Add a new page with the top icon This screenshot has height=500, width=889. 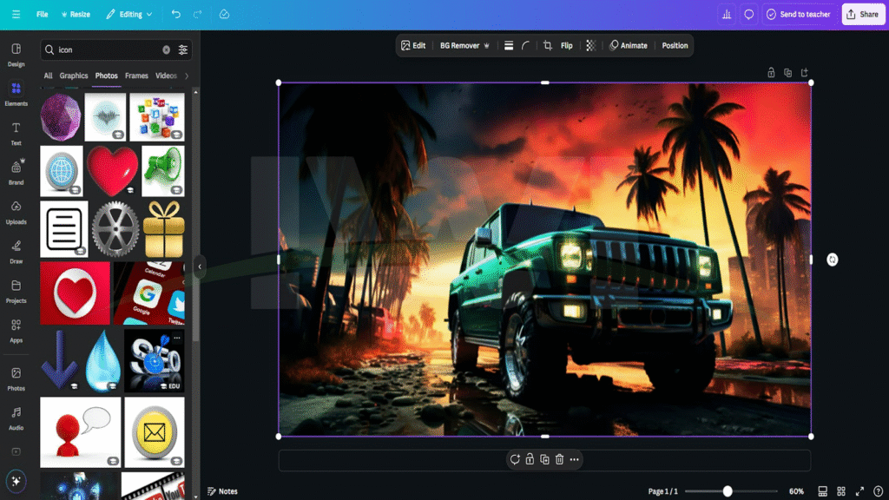click(x=805, y=73)
